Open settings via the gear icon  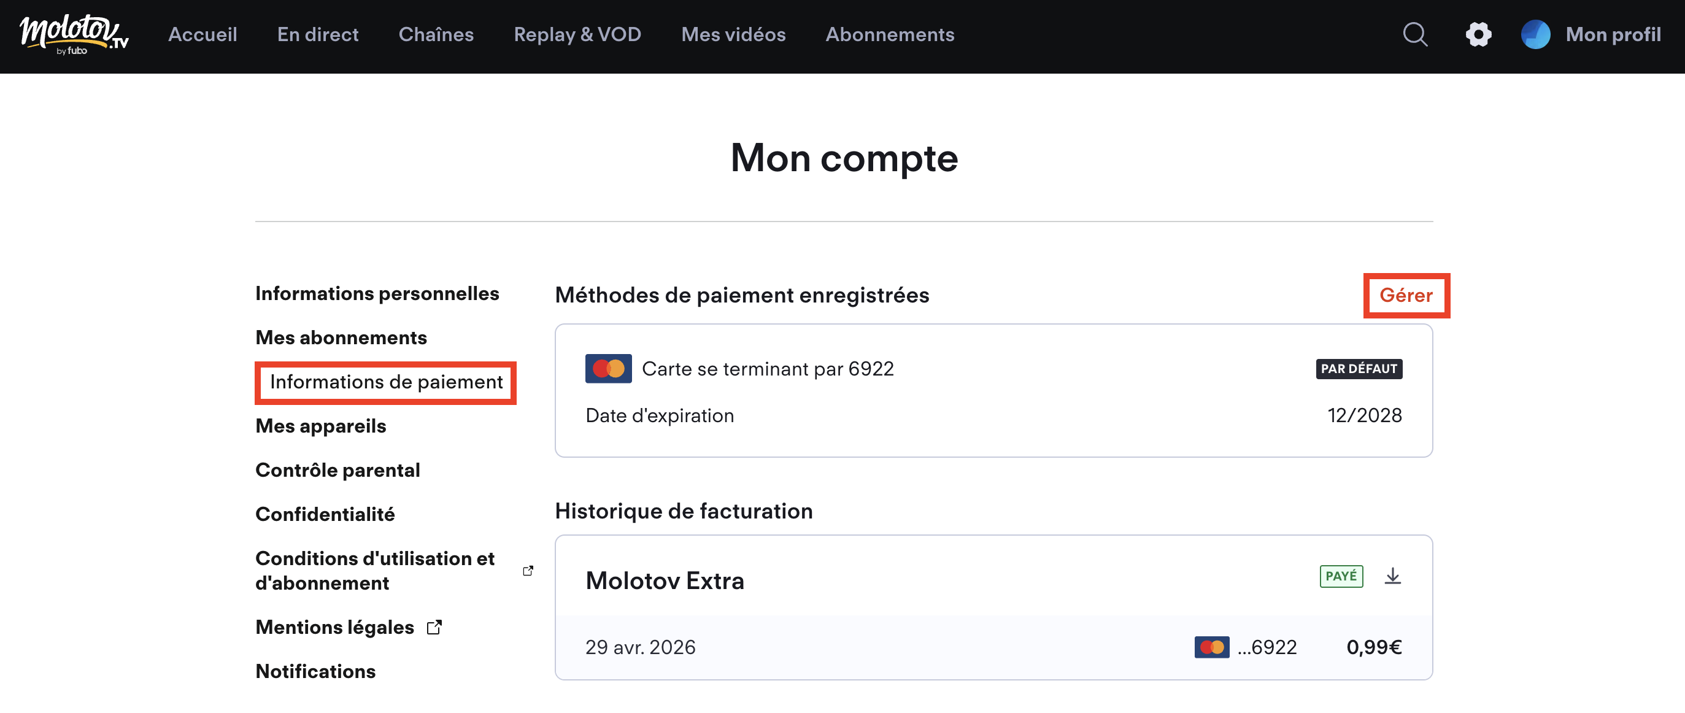pyautogui.click(x=1478, y=34)
